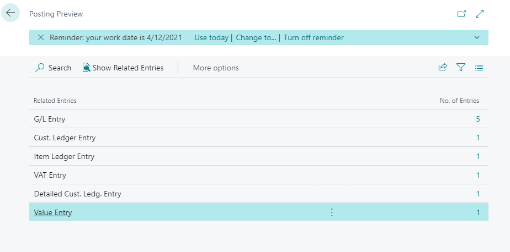Image resolution: width=510 pixels, height=252 pixels.
Task: Expand the reminder notification chevron
Action: [x=477, y=37]
